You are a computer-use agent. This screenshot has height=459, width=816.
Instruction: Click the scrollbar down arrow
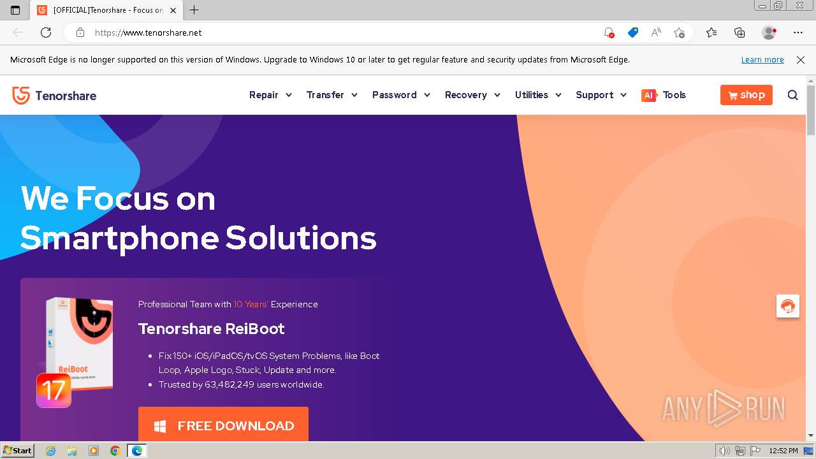tap(811, 435)
